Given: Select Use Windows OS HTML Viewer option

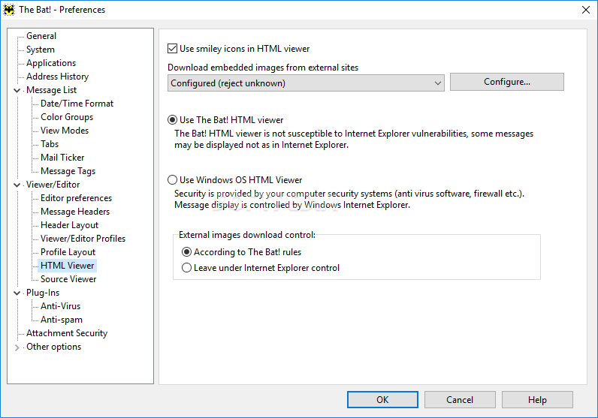Looking at the screenshot, I should 172,179.
